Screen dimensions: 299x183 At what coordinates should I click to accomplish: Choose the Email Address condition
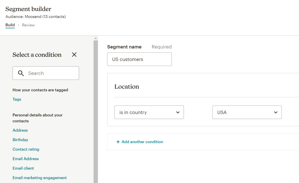click(25, 159)
